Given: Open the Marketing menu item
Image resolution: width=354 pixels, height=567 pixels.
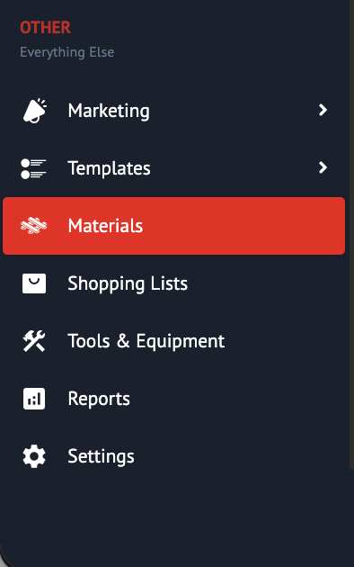Looking at the screenshot, I should tap(173, 111).
